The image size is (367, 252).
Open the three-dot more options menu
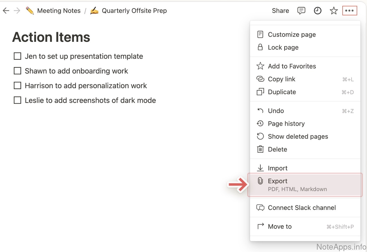click(x=349, y=11)
